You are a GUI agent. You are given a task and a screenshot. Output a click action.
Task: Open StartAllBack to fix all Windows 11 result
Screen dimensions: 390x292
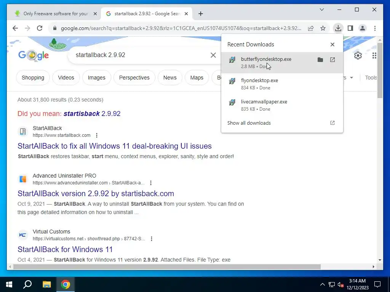(x=114, y=146)
